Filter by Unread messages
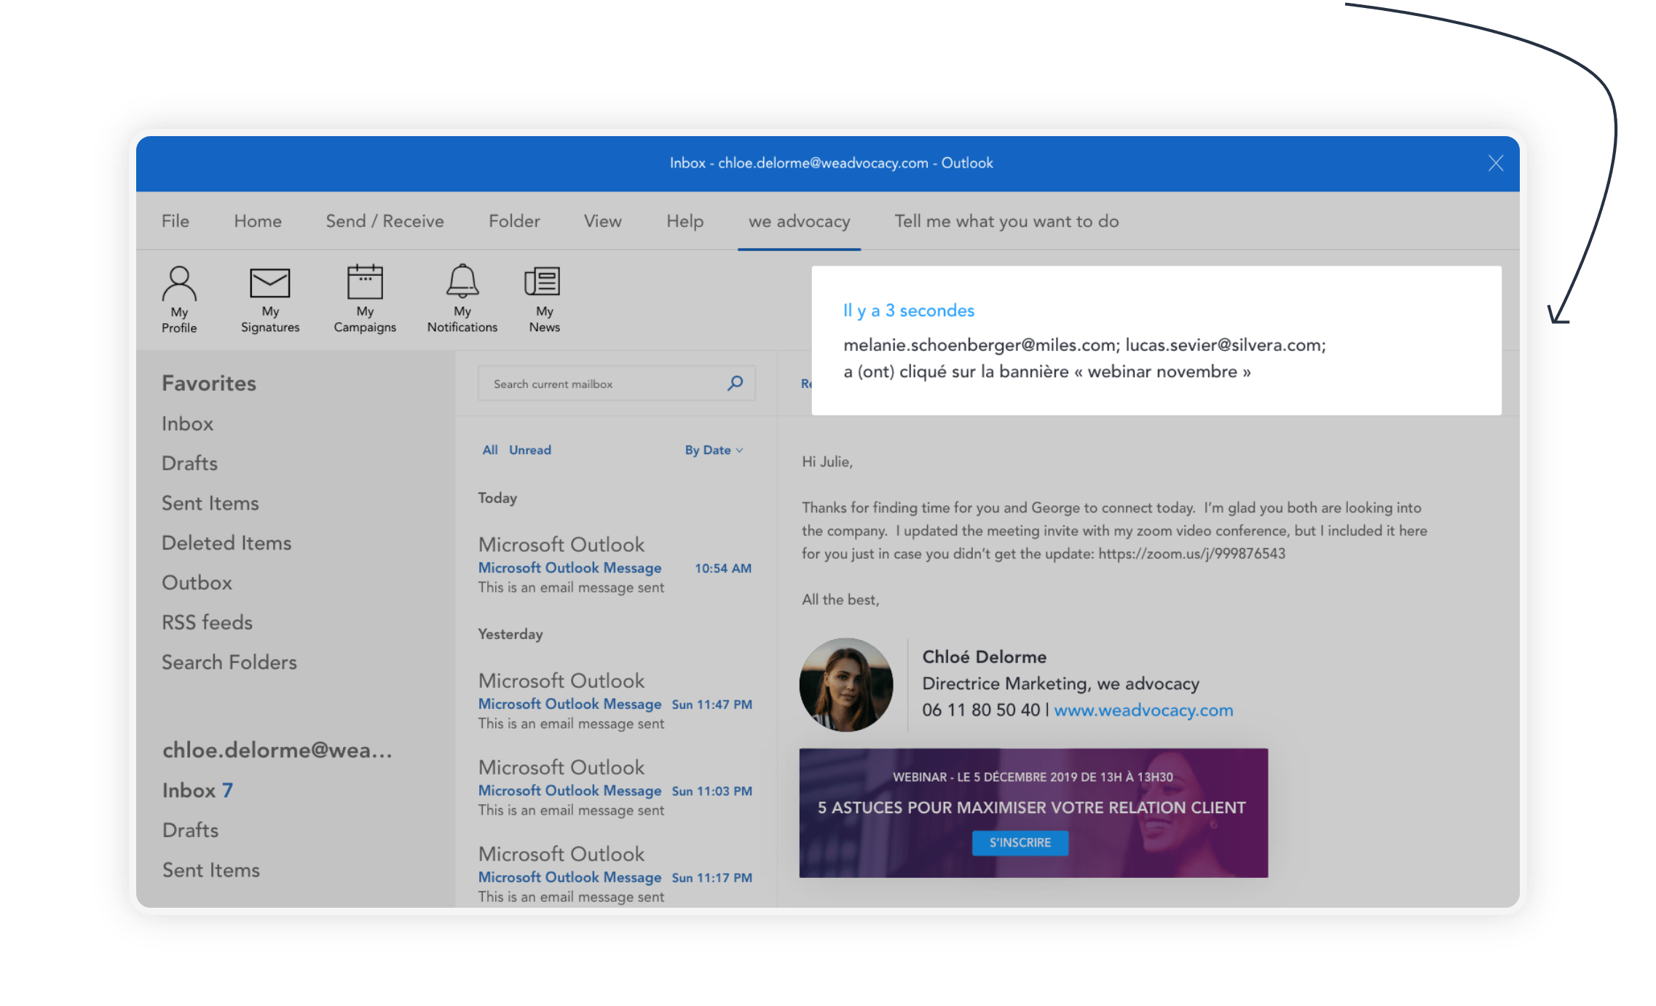 click(530, 450)
